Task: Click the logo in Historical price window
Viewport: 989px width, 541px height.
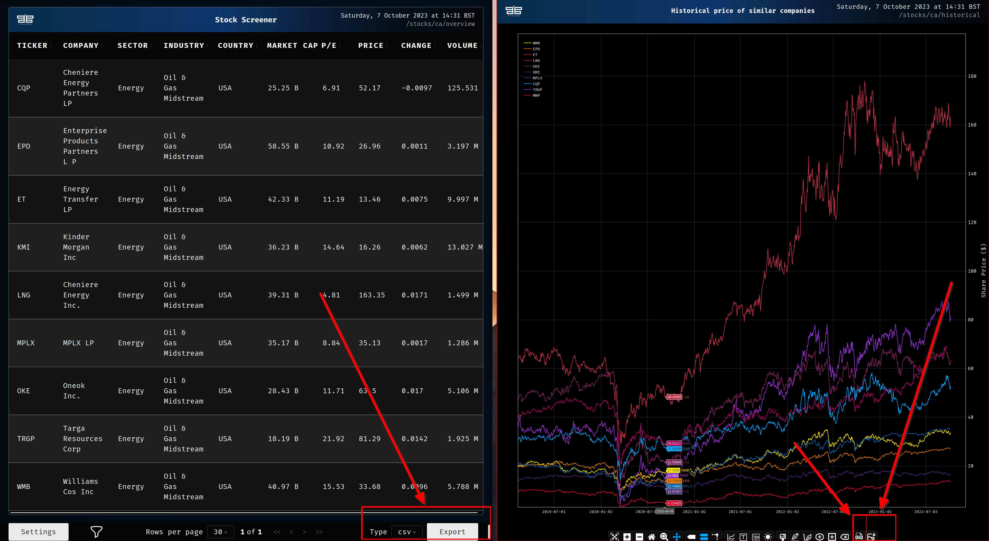Action: click(514, 11)
